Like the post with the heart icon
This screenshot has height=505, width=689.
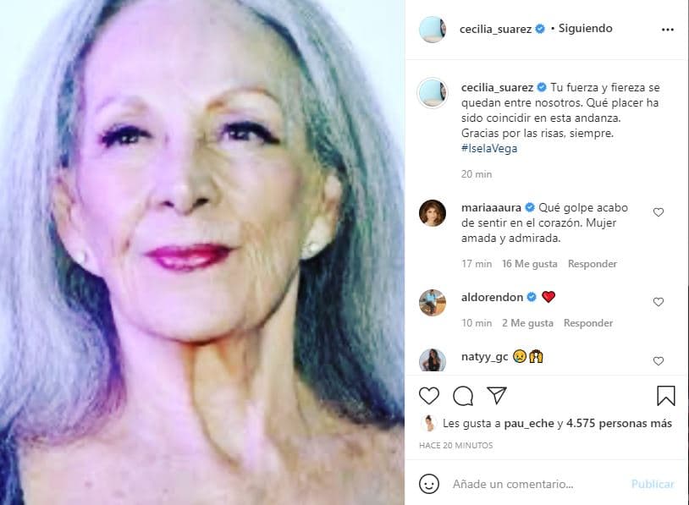pos(430,395)
